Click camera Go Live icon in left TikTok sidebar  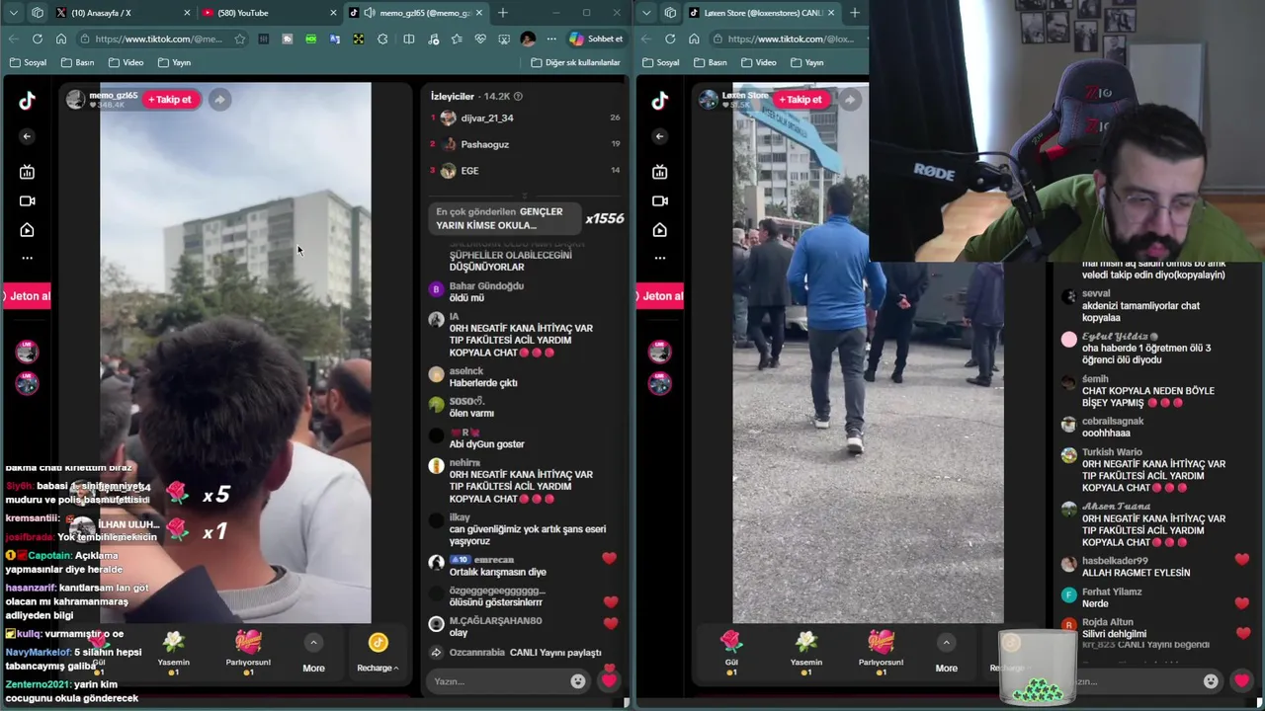pyautogui.click(x=27, y=200)
